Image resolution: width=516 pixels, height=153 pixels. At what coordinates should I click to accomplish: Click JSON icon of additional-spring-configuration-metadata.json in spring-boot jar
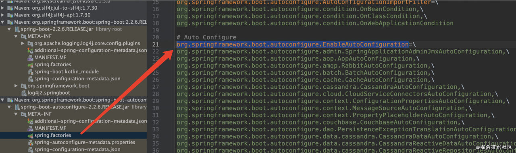[x=30, y=50]
